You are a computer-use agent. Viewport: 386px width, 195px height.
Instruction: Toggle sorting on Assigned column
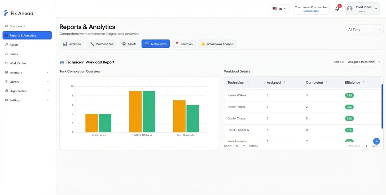coord(284,83)
